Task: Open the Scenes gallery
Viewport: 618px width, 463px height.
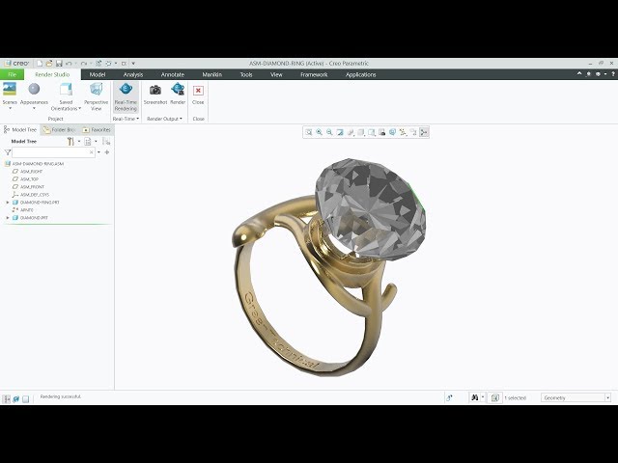Action: 10,93
